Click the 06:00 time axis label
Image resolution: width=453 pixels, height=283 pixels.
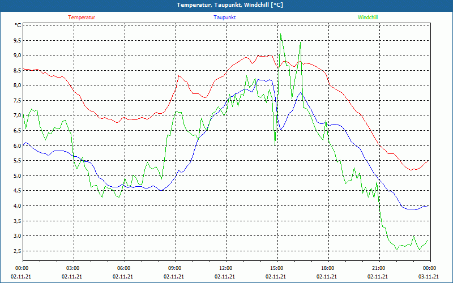(x=123, y=268)
